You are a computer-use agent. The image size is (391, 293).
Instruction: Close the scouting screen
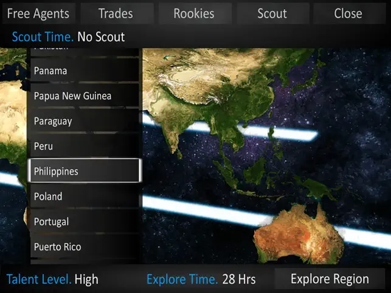coord(349,13)
